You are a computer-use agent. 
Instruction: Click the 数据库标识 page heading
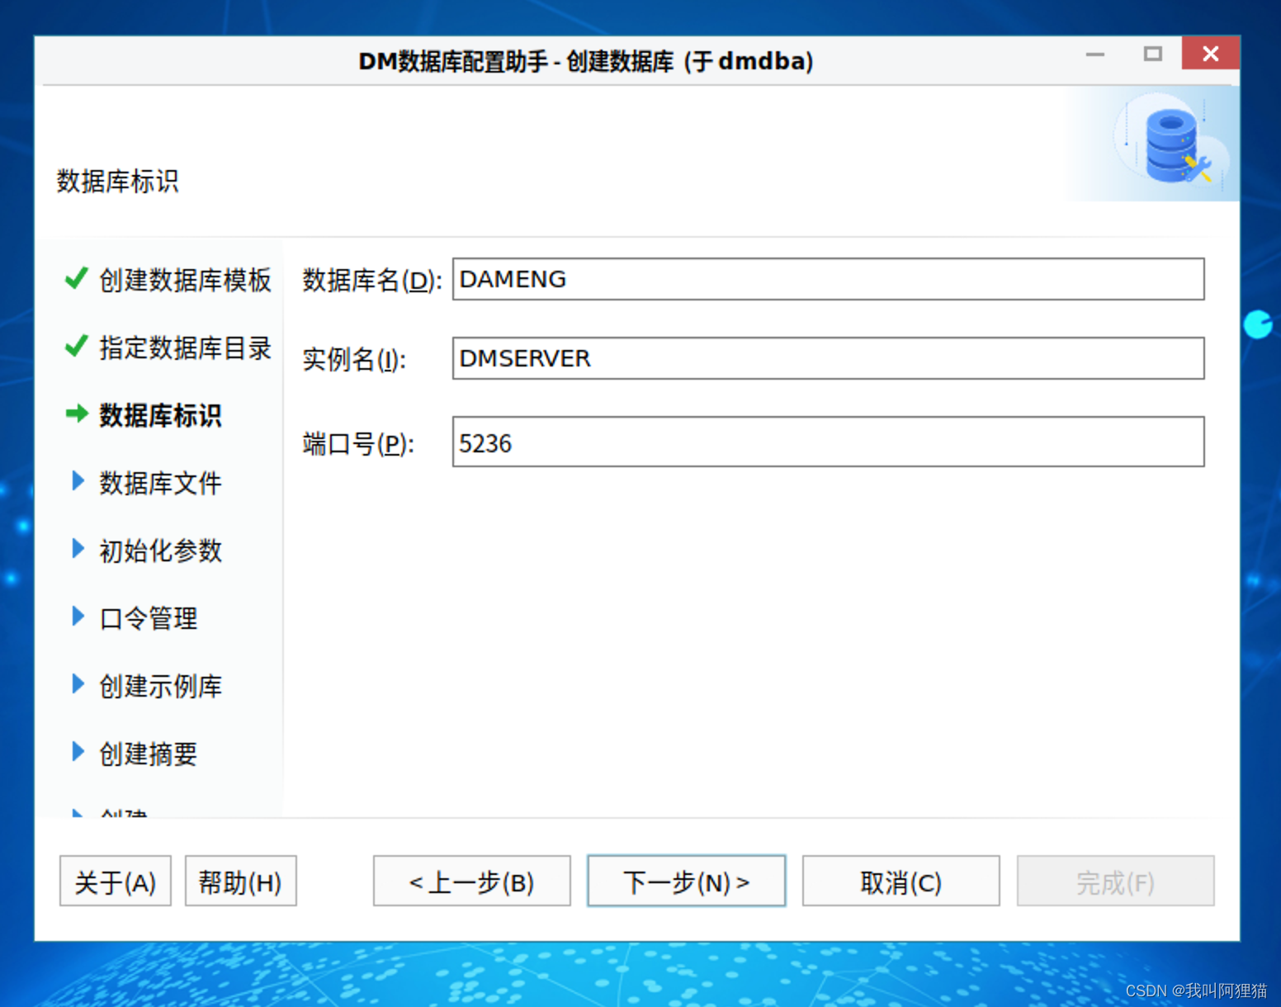point(117,181)
